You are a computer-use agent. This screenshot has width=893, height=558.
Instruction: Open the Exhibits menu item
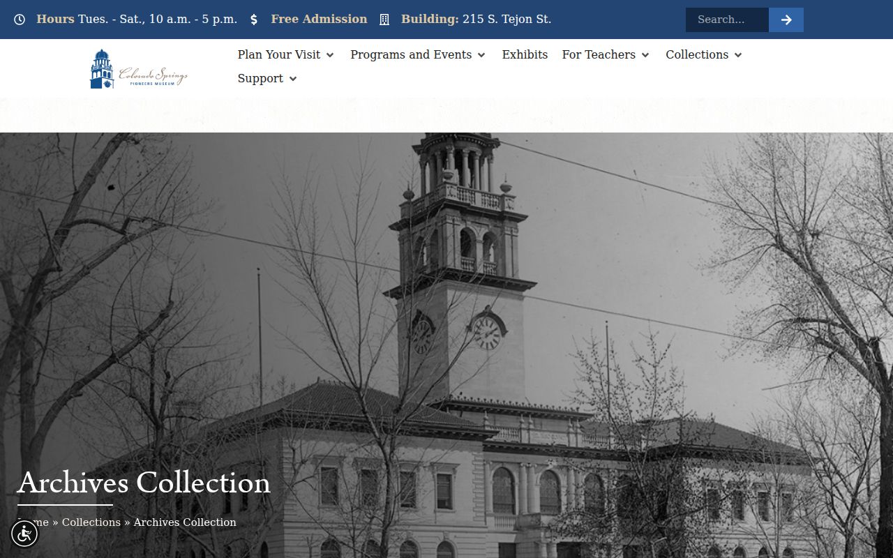pos(525,54)
